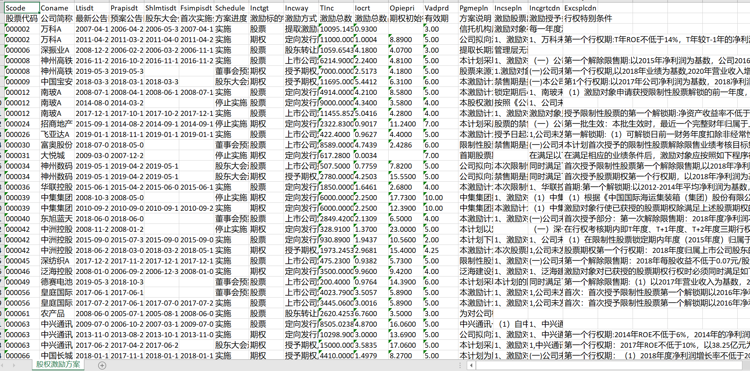The height and width of the screenshot is (371, 750).
Task: Click the date 2018-07-0 in 富奥股份 row
Action: pyautogui.click(x=92, y=145)
